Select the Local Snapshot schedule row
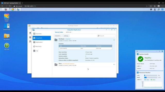Image resolution: width=165 pixels, height=92 pixels. click(85, 48)
